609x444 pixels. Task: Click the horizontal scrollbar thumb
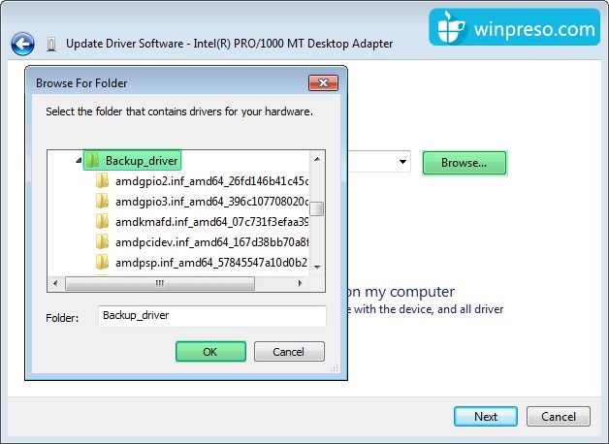(x=160, y=283)
